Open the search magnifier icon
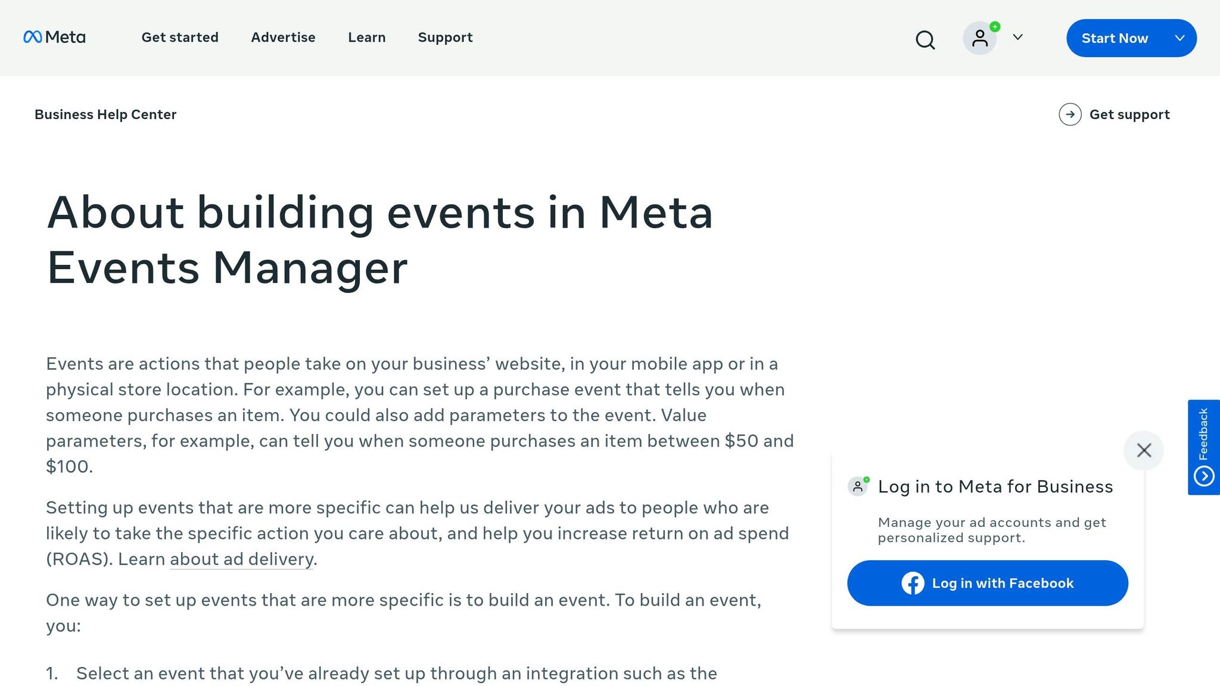Viewport: 1220px width, 686px height. 925,40
